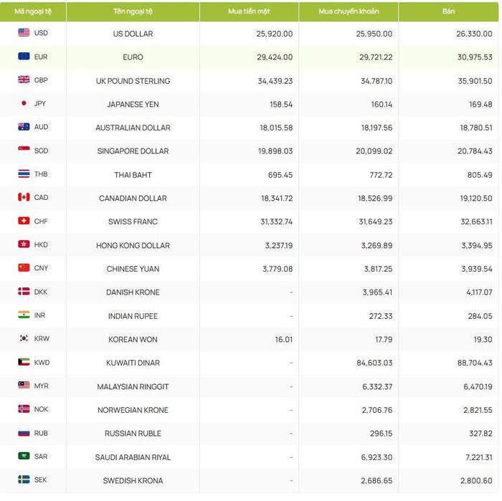Select the Tên ngoại tệ column header
502x501 pixels.
(133, 11)
